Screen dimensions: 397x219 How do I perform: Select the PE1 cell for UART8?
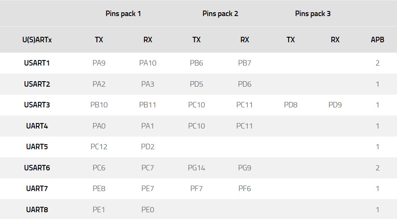tap(99, 210)
